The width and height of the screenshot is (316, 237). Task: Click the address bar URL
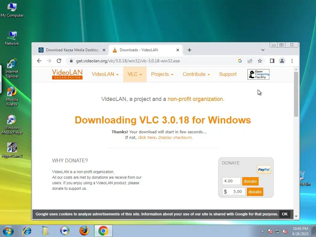click(x=128, y=61)
